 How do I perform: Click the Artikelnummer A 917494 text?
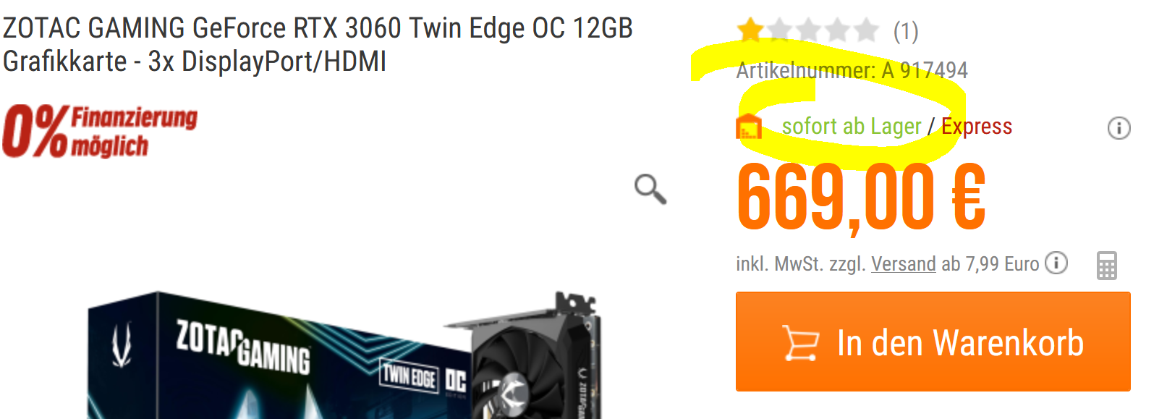[x=852, y=70]
